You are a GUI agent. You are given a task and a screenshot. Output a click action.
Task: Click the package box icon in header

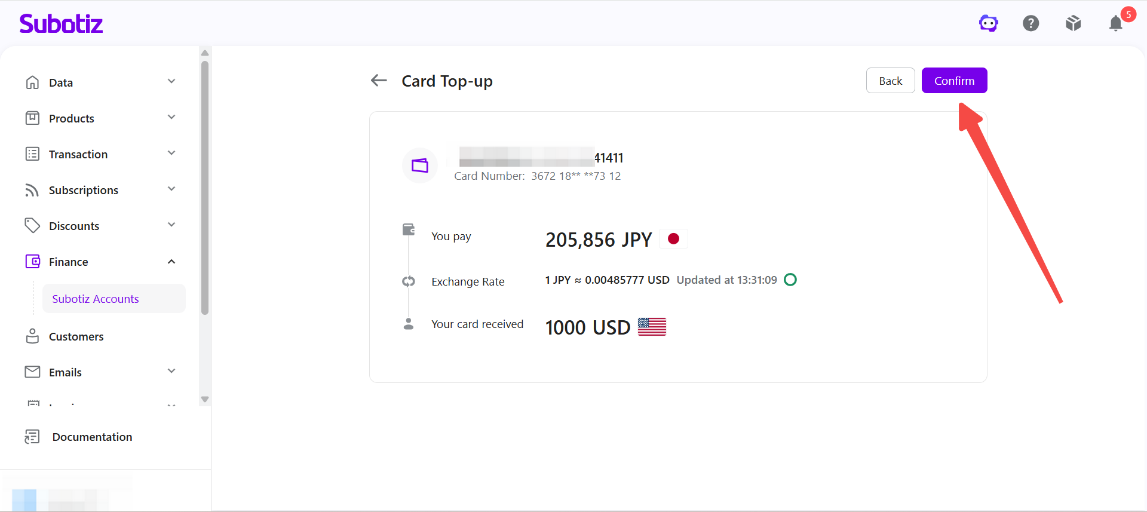click(1074, 23)
